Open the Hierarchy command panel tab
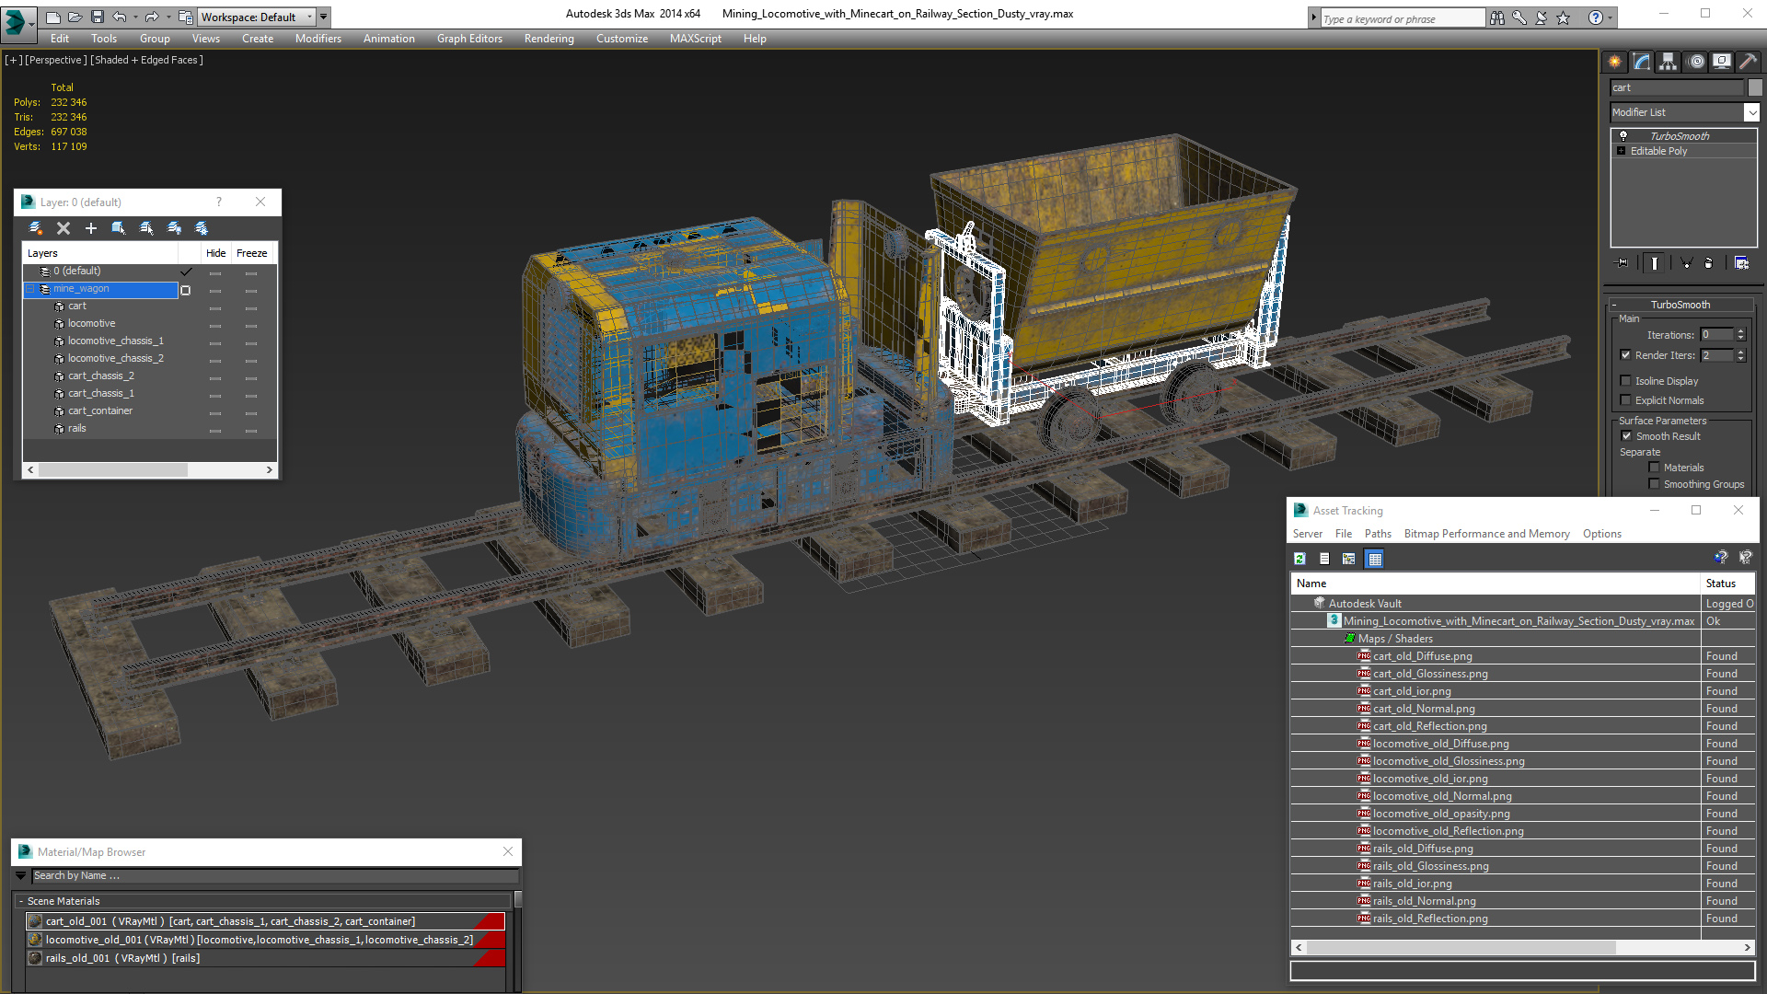 point(1668,62)
